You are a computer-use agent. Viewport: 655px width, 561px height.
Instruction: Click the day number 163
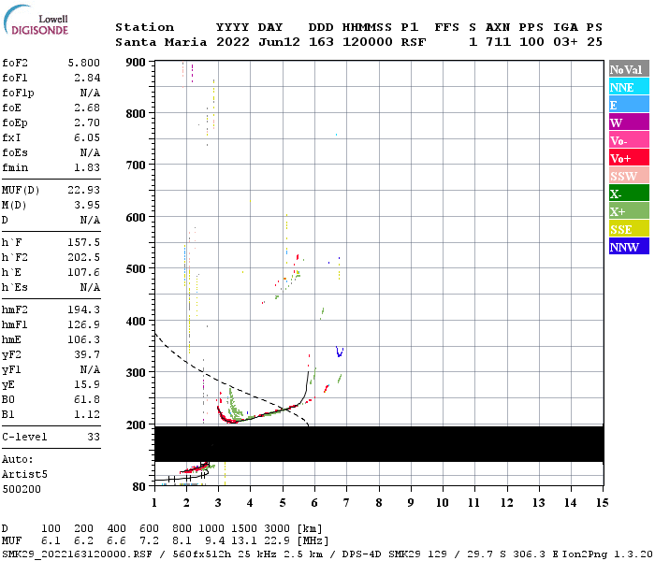click(x=321, y=42)
